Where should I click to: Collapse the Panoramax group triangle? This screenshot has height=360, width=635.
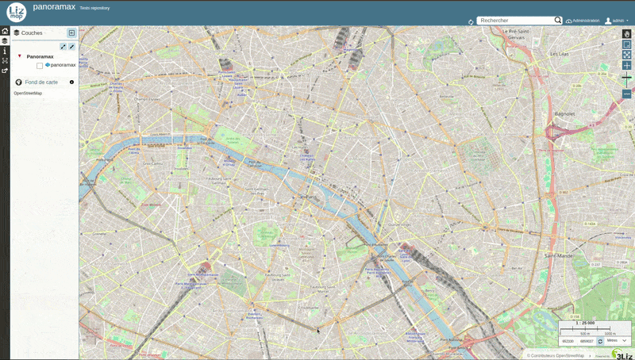19,56
